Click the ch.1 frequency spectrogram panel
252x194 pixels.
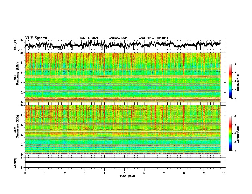pyautogui.click(x=123, y=77)
